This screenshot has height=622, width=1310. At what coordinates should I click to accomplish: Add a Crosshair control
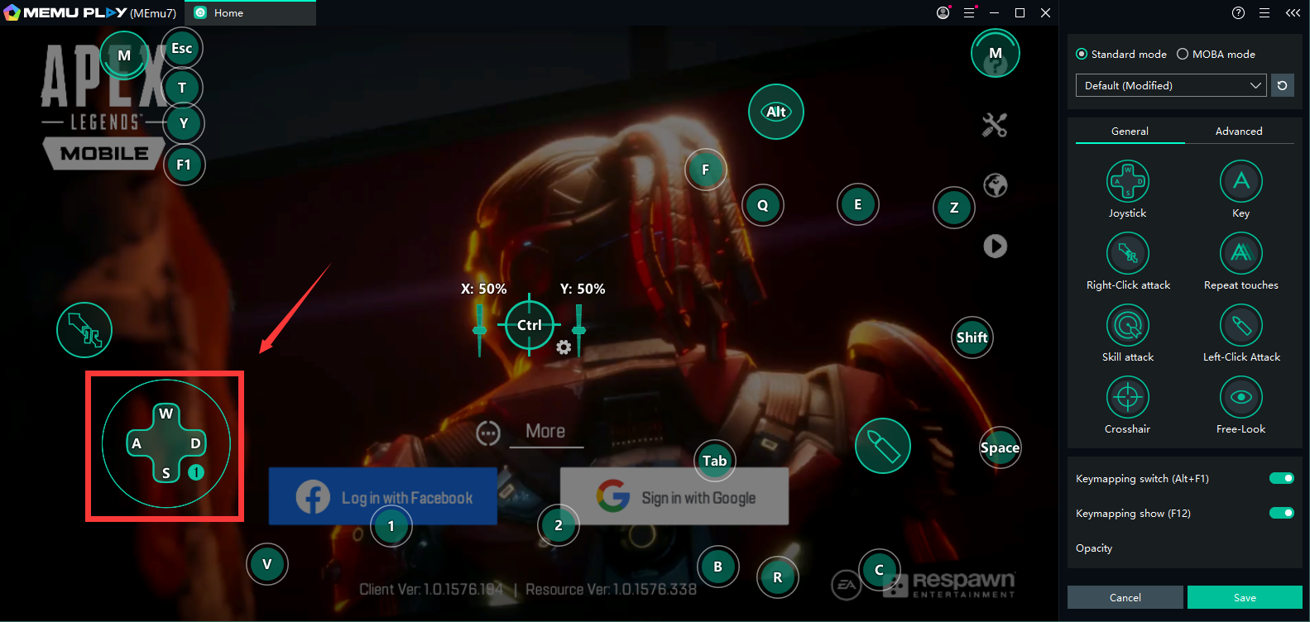tap(1127, 397)
